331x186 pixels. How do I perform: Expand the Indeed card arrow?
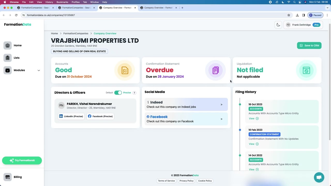pyautogui.click(x=221, y=105)
